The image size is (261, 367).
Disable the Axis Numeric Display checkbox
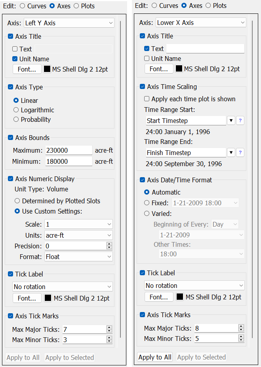click(x=11, y=179)
